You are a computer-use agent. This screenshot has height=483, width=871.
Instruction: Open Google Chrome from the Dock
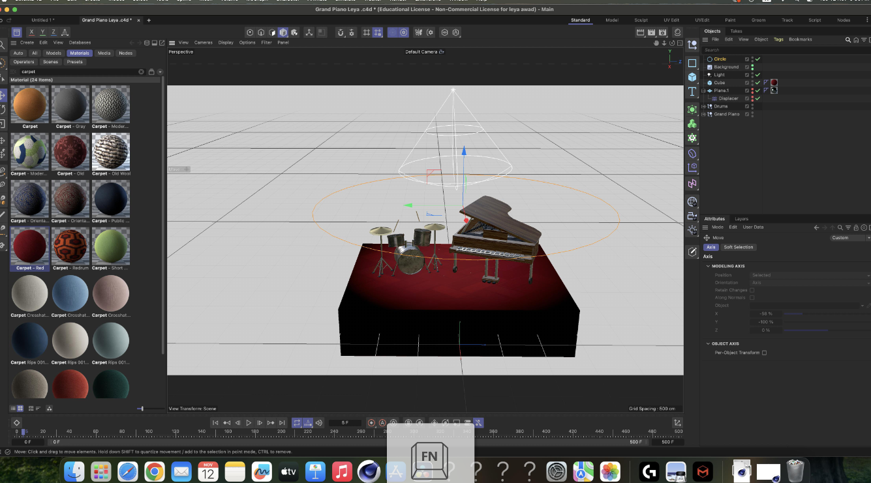click(x=154, y=471)
